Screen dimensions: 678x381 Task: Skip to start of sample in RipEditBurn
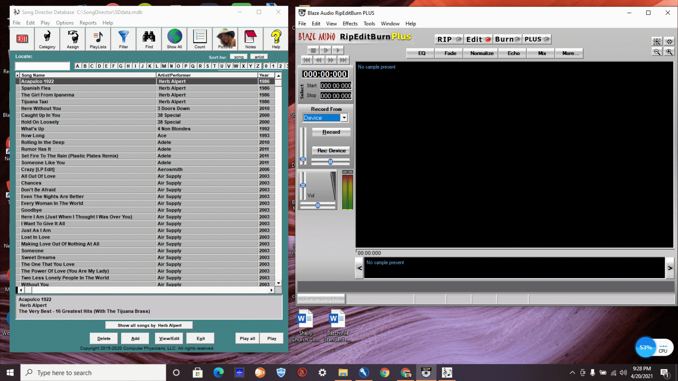click(307, 60)
